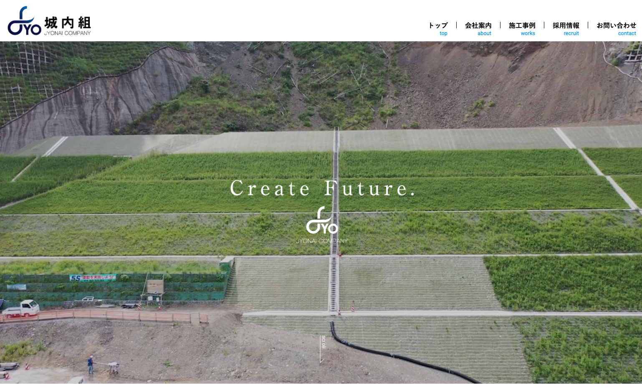Click the blue 'about' sublabel
Viewport: 642px width, 392px height.
[484, 33]
